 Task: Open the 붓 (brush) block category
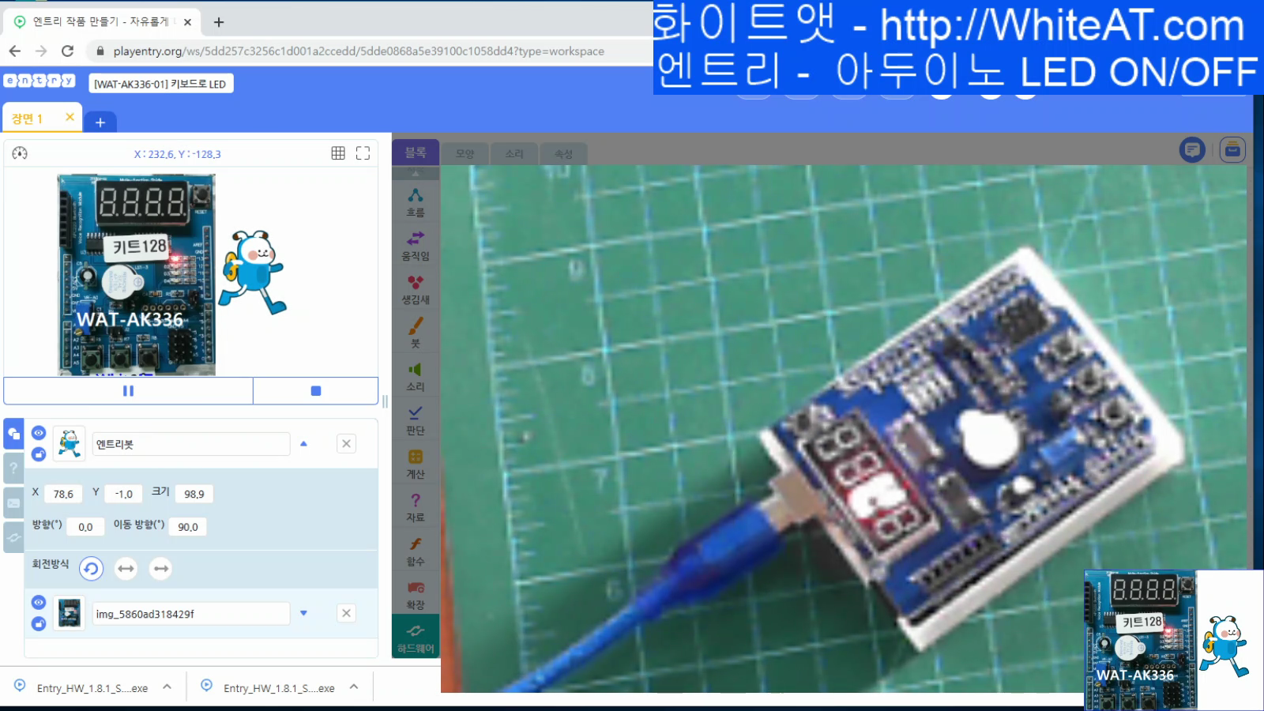(416, 333)
